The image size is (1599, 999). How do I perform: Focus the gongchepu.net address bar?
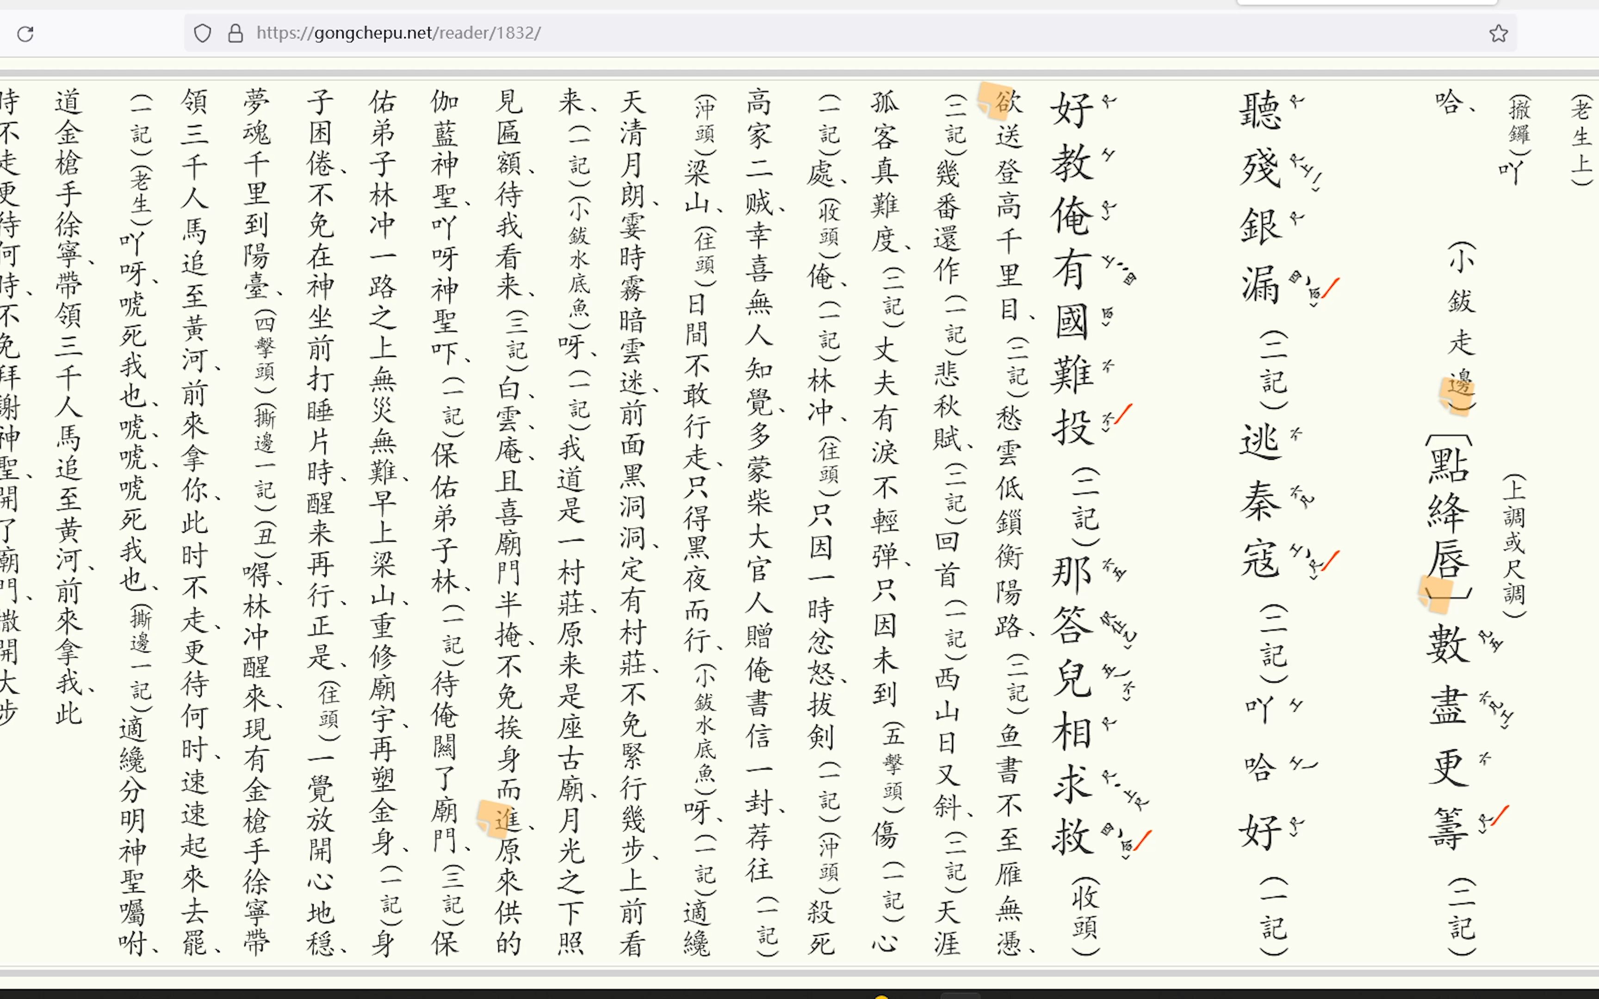click(x=850, y=33)
